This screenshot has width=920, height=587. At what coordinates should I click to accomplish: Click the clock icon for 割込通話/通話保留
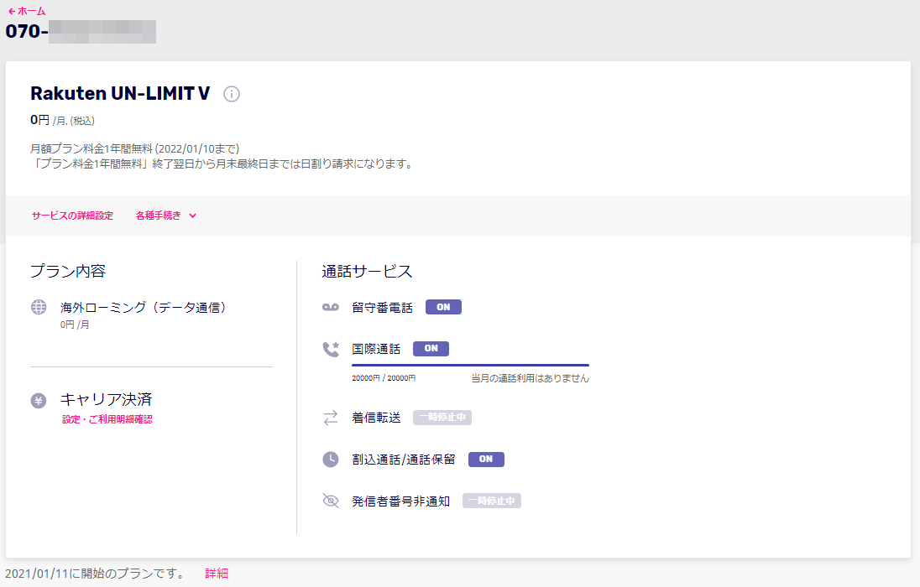tap(331, 460)
